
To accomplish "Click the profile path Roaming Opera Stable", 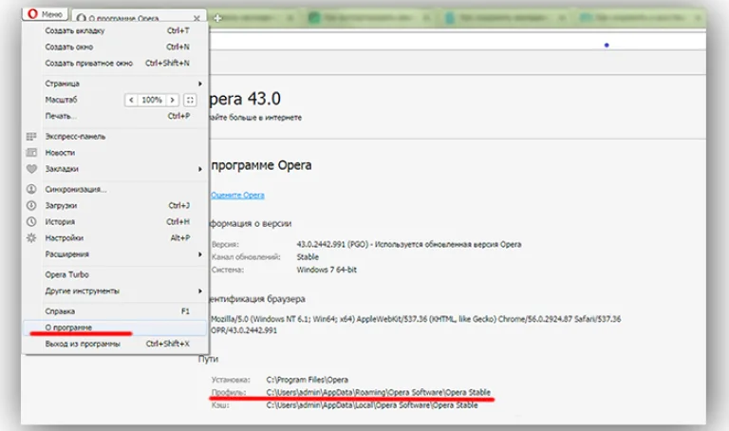I will (379, 392).
